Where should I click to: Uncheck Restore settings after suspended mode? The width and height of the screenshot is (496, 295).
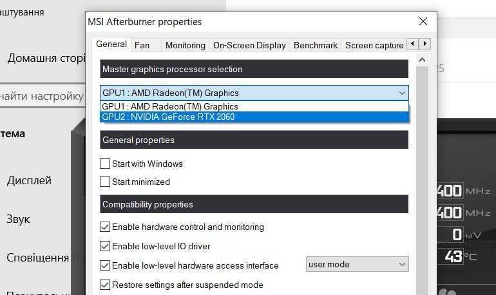(105, 285)
